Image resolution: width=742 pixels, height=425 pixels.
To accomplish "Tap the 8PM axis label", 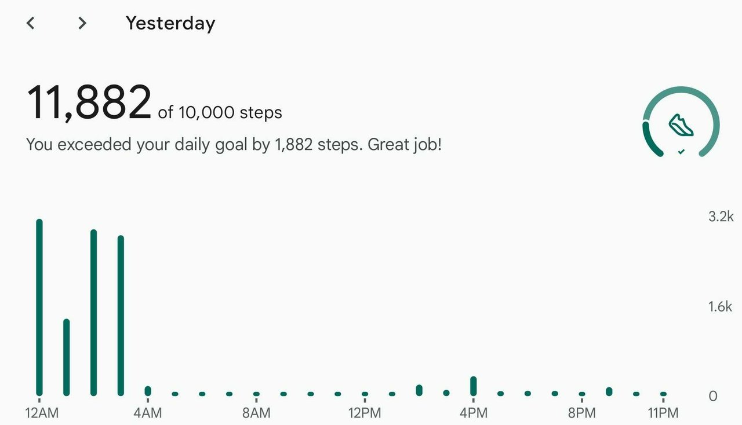I will pyautogui.click(x=582, y=413).
